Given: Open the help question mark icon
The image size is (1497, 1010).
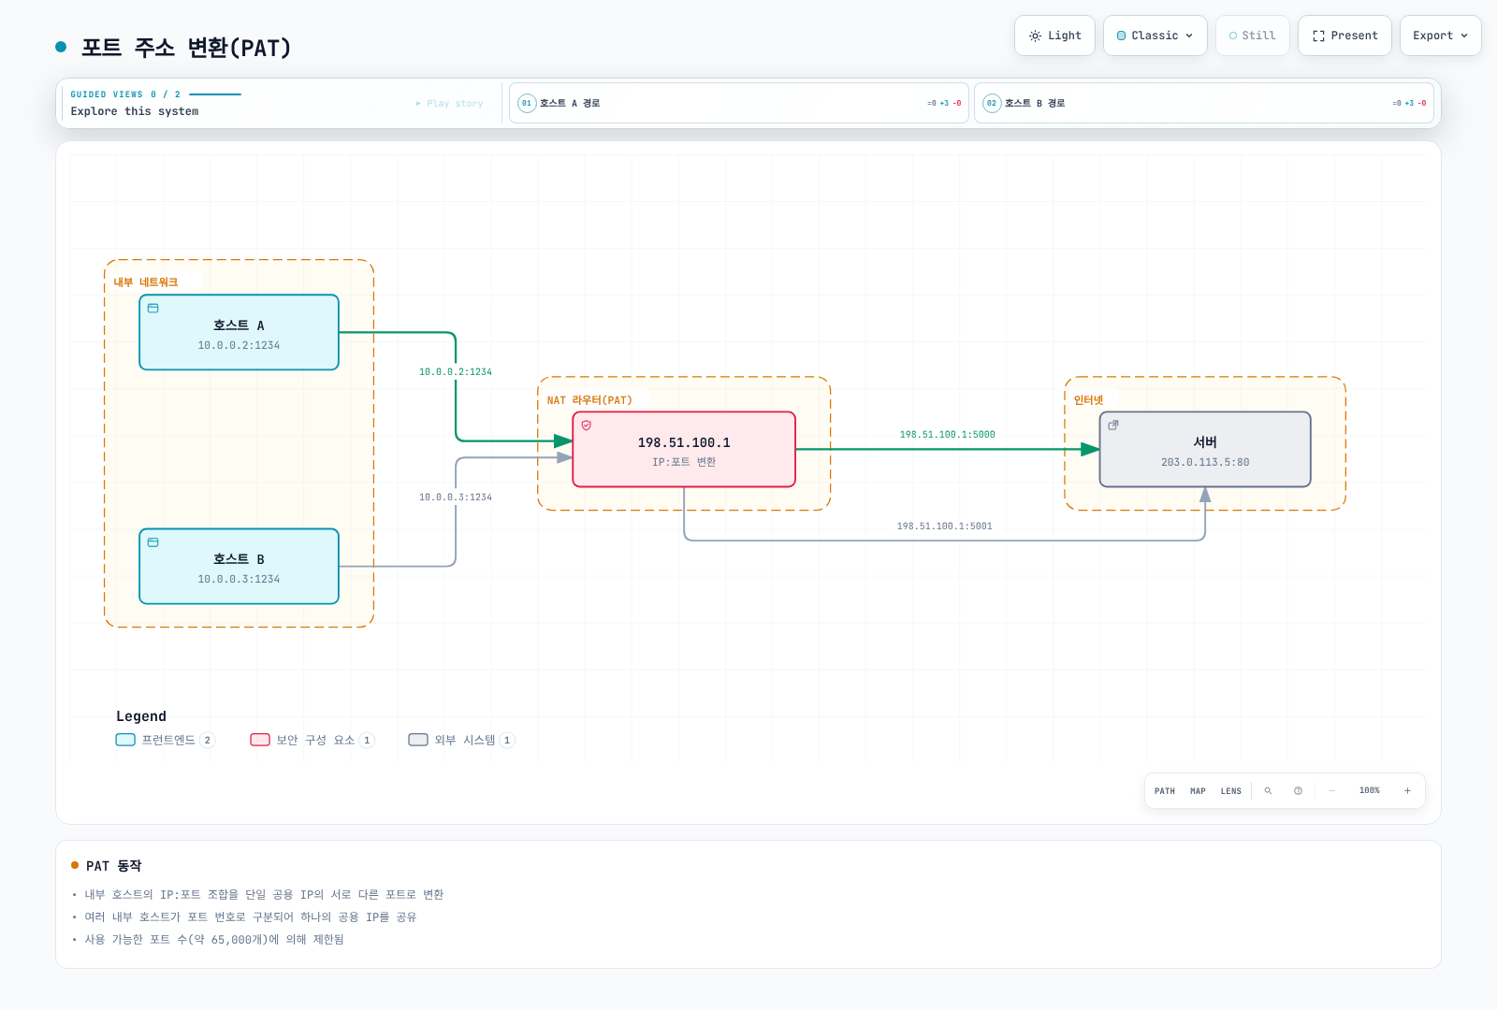Looking at the screenshot, I should (1298, 791).
